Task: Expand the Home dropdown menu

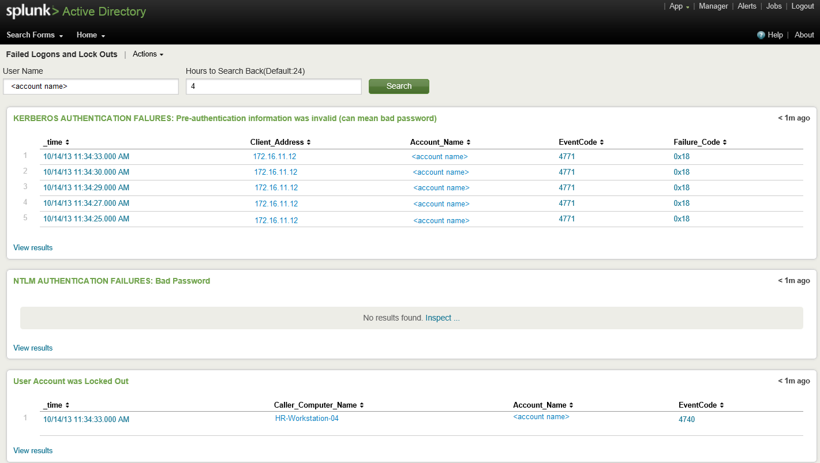Action: (x=91, y=35)
